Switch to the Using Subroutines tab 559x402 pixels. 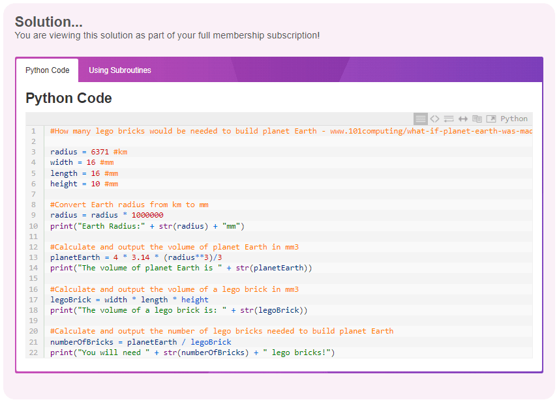120,70
